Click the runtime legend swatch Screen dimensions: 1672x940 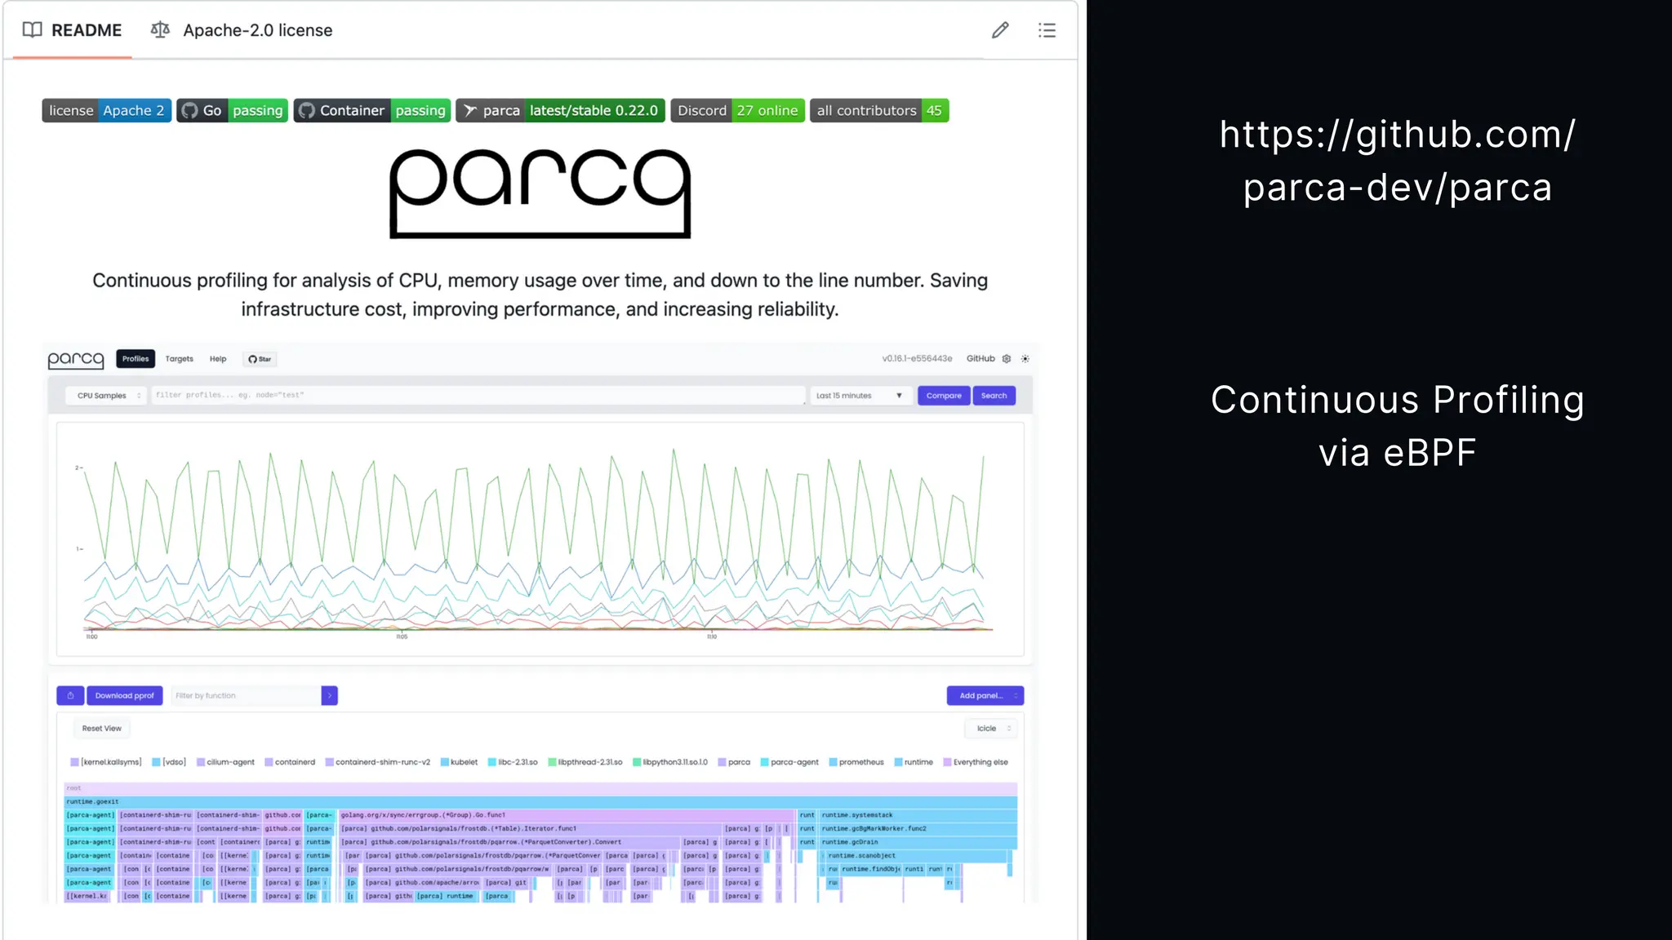point(898,762)
